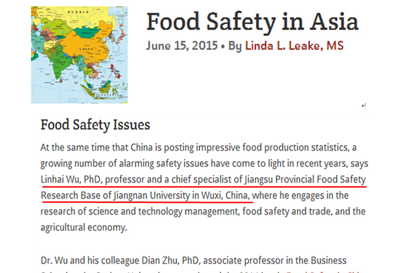The height and width of the screenshot is (273, 410).
Task: Click the words agricultural economy
Action: (83, 227)
